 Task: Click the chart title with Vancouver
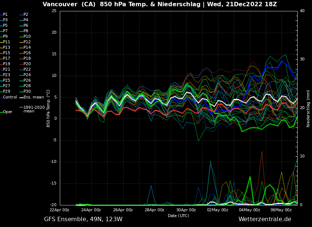[160, 4]
